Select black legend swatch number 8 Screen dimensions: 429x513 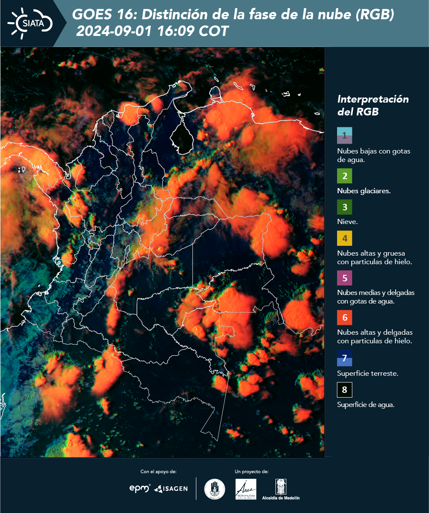point(344,390)
